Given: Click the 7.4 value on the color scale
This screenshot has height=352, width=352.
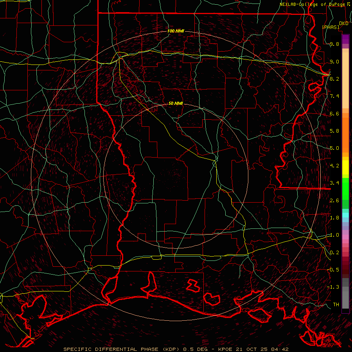Looking at the screenshot, I should tap(334, 96).
